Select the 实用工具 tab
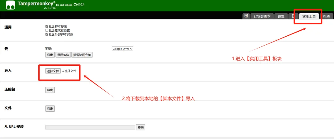The width and height of the screenshot is (334, 139). pyautogui.click(x=309, y=16)
